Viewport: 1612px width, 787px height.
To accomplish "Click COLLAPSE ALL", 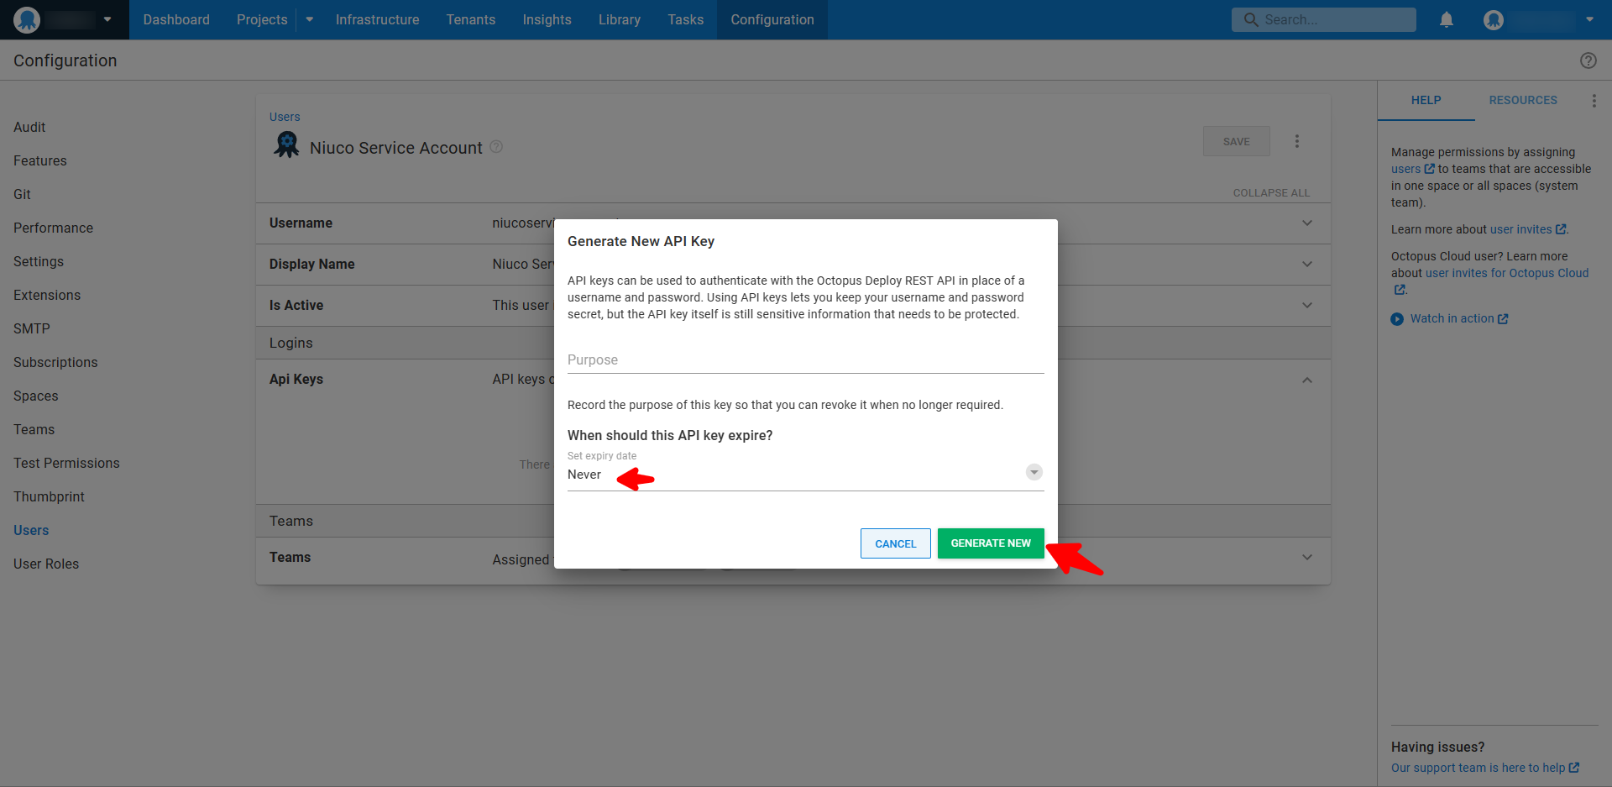I will pos(1271,193).
